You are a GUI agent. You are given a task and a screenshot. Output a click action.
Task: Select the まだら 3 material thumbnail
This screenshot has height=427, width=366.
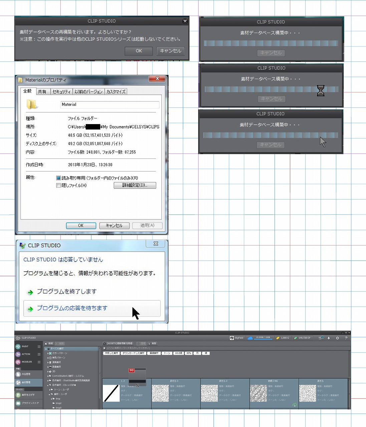[x=160, y=393]
